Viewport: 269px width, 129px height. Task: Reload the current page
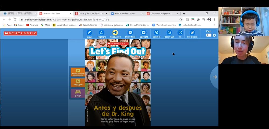15,20
